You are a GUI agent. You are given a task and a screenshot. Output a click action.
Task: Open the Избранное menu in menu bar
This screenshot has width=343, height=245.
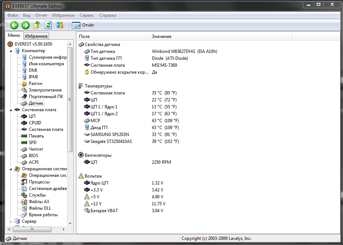pos(64,15)
